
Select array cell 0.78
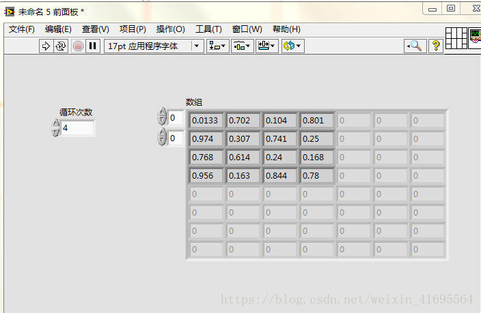[316, 176]
